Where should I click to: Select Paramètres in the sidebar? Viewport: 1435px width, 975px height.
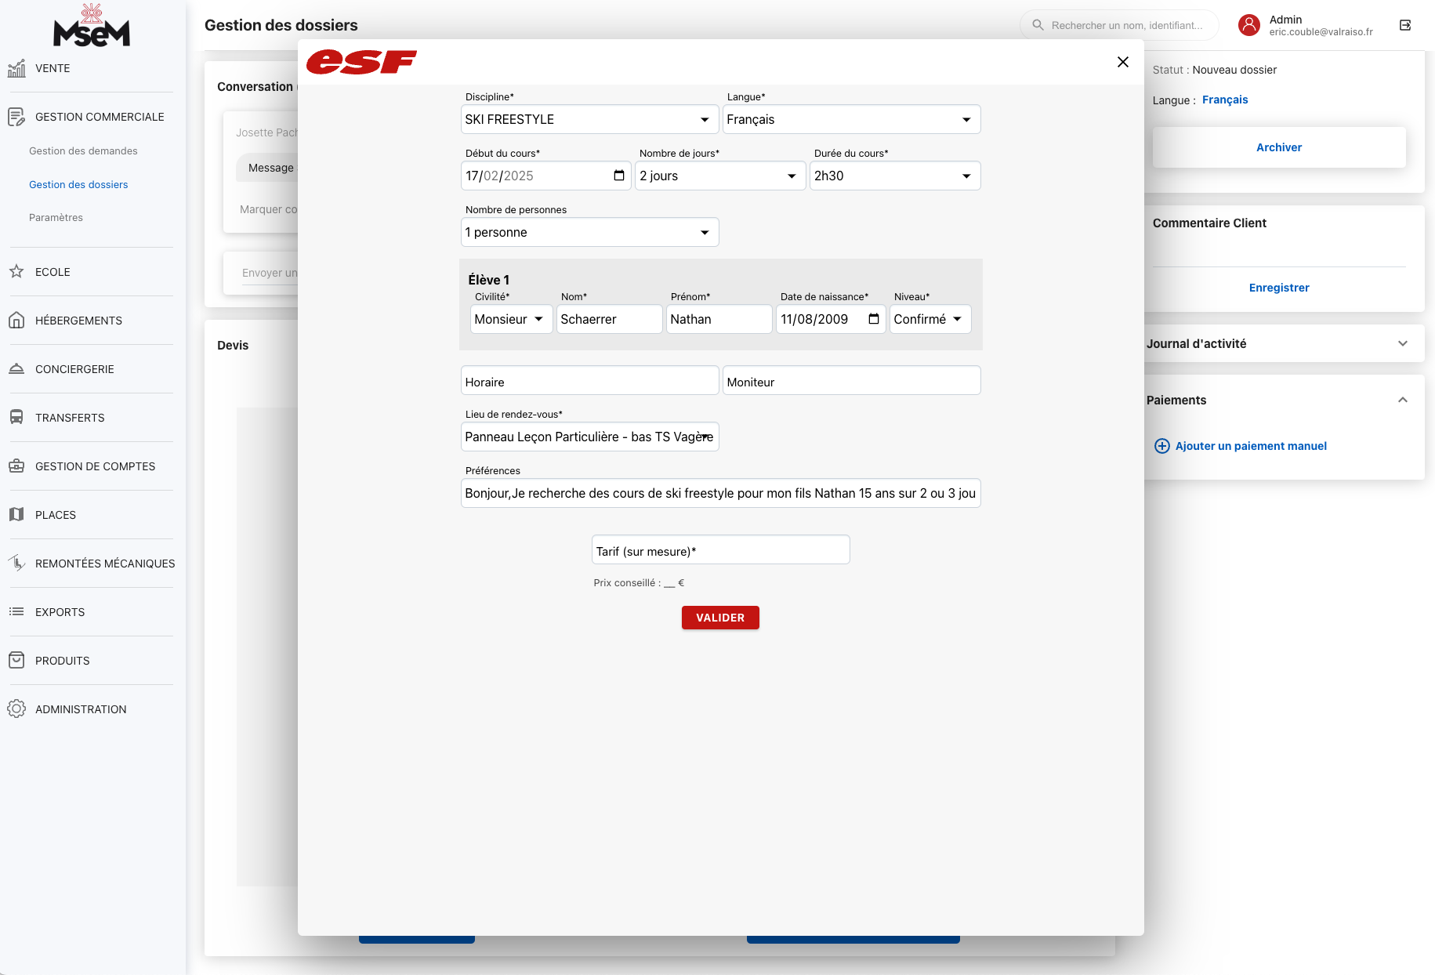click(x=56, y=218)
